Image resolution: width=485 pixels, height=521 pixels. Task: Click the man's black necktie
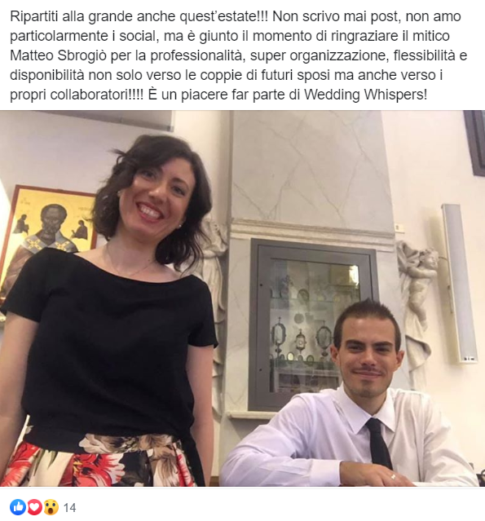click(x=379, y=444)
